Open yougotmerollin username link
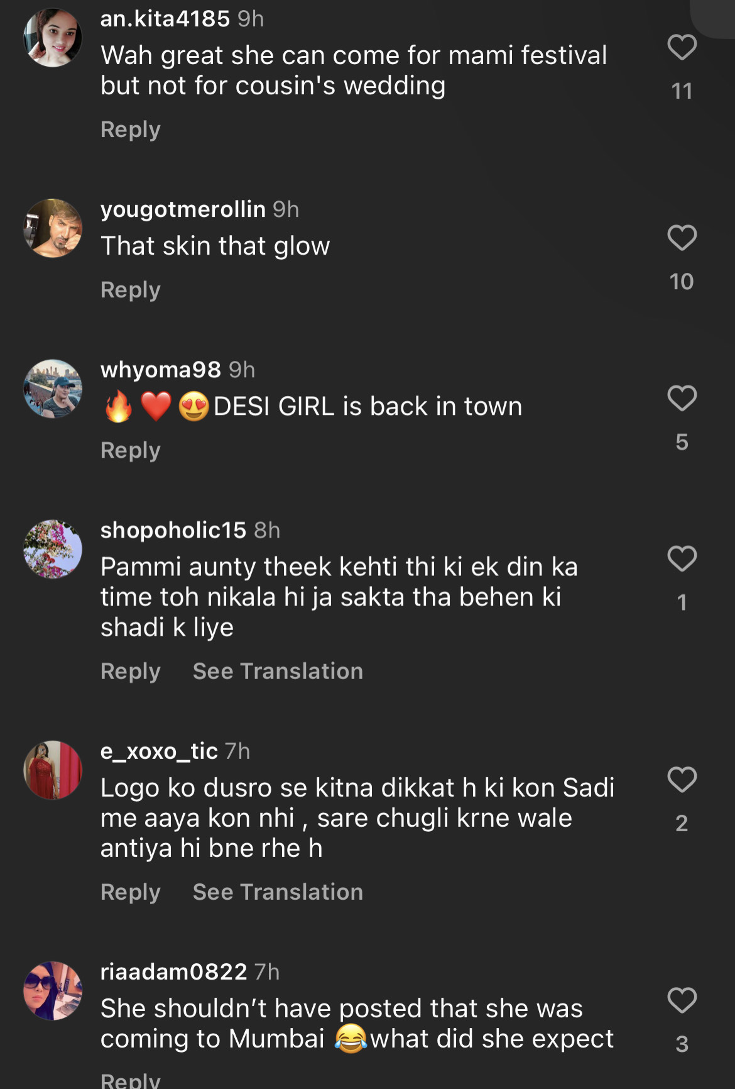This screenshot has width=735, height=1089. pyautogui.click(x=183, y=209)
